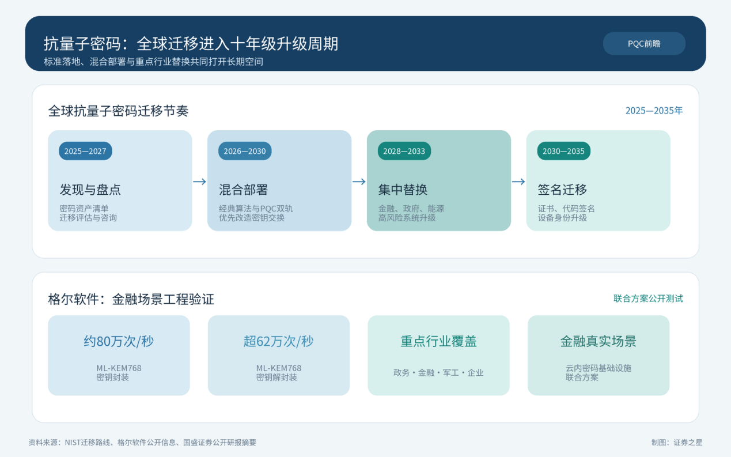Screen dimensions: 731x457
Task: Click the section heading 全球抗量子密码迁移节奏
Action: (118, 111)
